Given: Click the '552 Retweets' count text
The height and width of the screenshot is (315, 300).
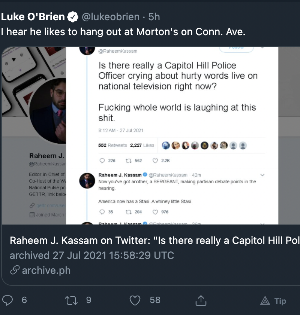Looking at the screenshot, I should click(x=112, y=145).
